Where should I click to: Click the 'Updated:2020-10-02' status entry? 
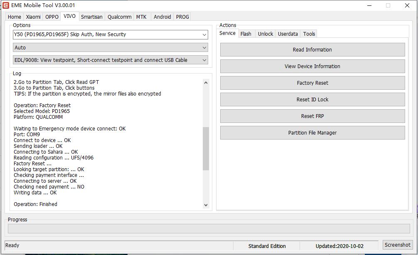click(339, 246)
